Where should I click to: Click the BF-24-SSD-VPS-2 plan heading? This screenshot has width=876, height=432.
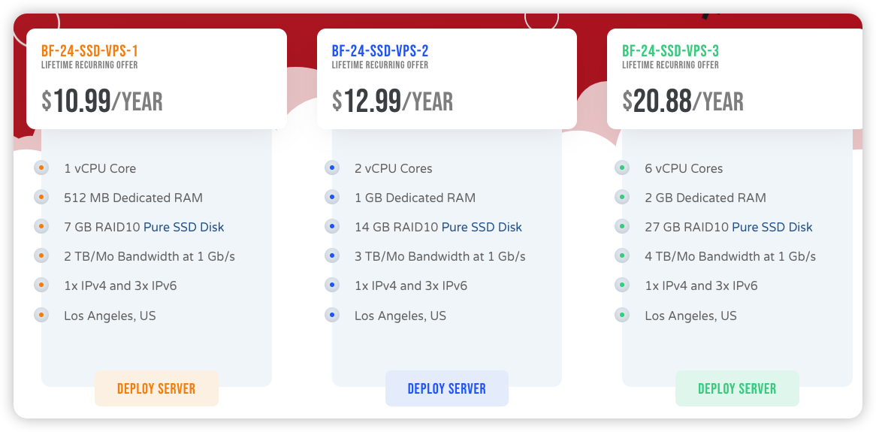coord(380,51)
